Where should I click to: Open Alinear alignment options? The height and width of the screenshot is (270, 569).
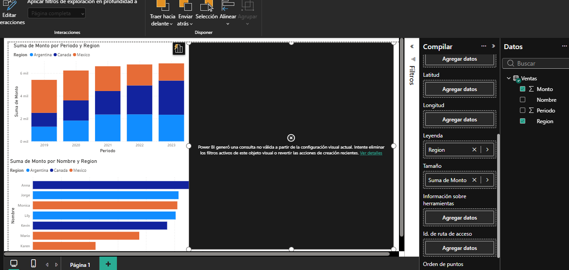click(x=228, y=13)
